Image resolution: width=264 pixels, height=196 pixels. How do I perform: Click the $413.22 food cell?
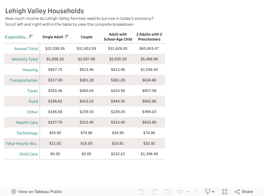[x=86, y=101]
